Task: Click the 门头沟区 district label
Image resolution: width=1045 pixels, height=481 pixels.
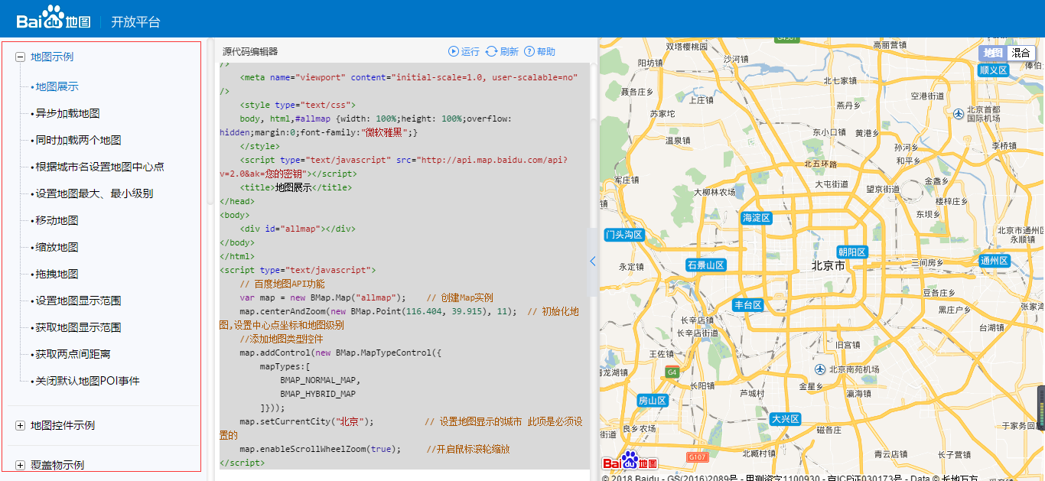Action: [x=624, y=235]
